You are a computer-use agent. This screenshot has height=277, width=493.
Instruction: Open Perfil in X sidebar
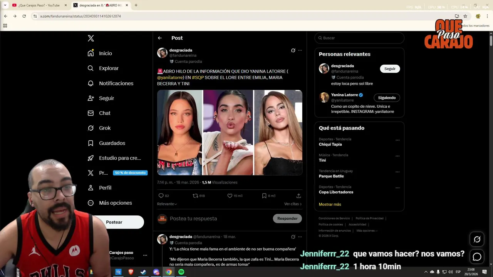point(99,188)
